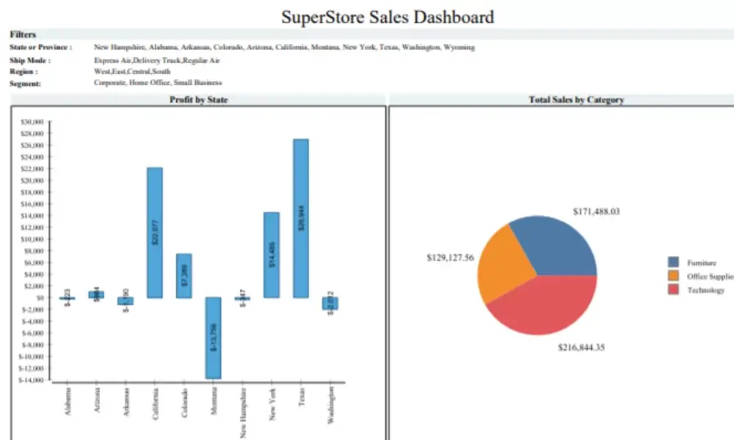The height and width of the screenshot is (440, 734).
Task: Click the Washington x-axis label
Action: 330,406
